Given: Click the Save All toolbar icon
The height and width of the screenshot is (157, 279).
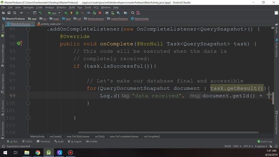Looking at the screenshot, I should [x=9, y=13].
